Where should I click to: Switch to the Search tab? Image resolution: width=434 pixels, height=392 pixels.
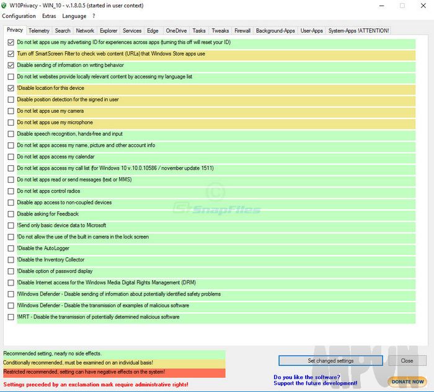(63, 31)
